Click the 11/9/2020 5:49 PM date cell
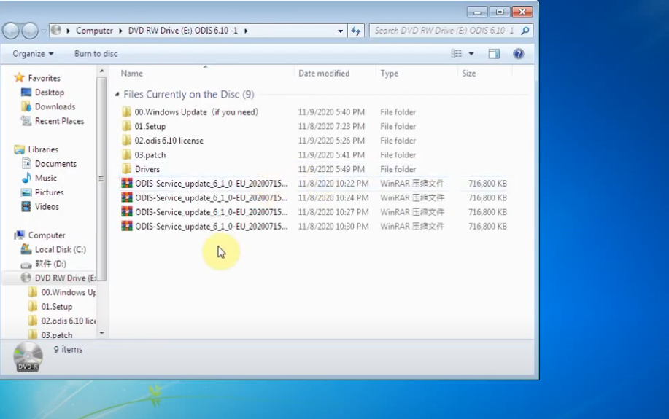The width and height of the screenshot is (669, 419). pyautogui.click(x=331, y=169)
